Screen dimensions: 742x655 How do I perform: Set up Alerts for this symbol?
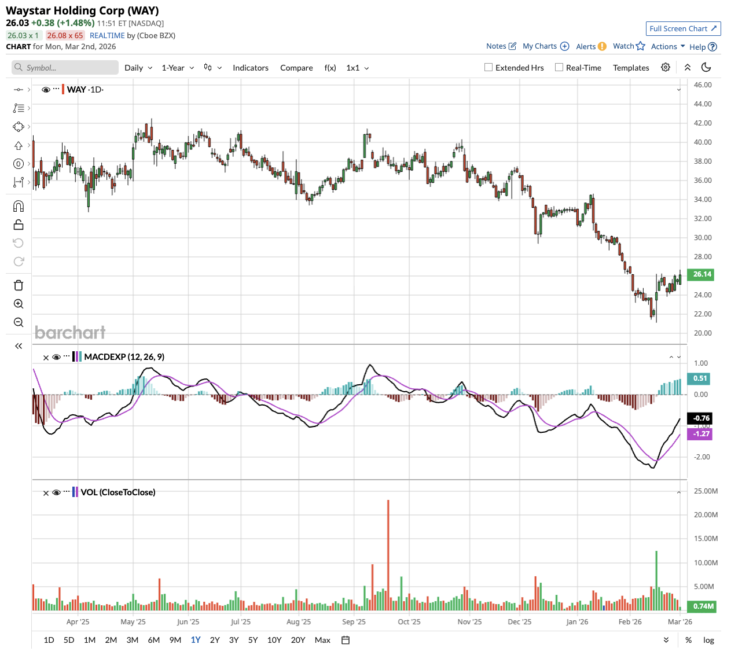(x=592, y=46)
